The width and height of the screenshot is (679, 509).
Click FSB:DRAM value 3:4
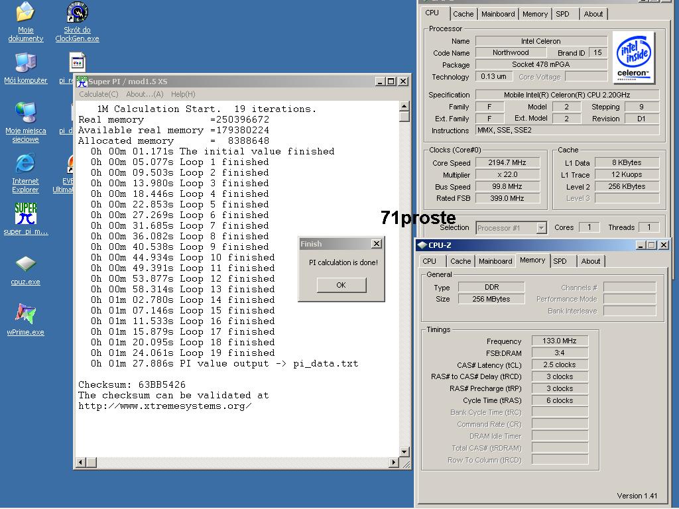point(560,353)
